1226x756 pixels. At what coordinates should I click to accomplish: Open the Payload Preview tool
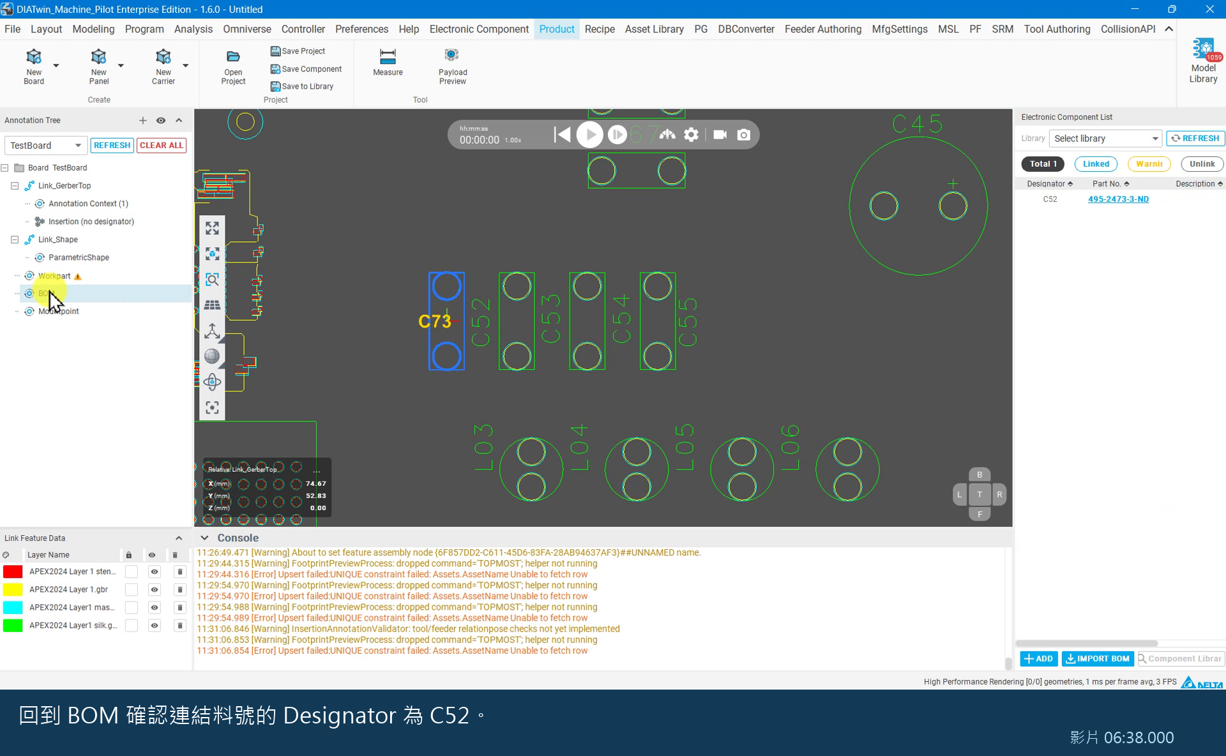coord(453,66)
